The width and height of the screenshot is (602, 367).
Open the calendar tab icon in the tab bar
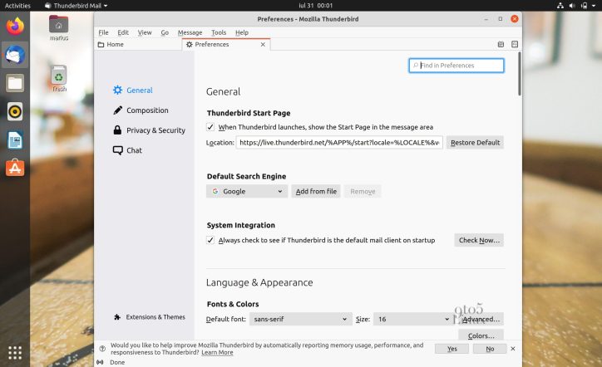(x=501, y=44)
